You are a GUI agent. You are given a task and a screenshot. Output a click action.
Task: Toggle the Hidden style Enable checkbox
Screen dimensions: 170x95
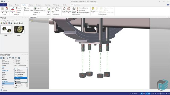[x=15, y=64]
